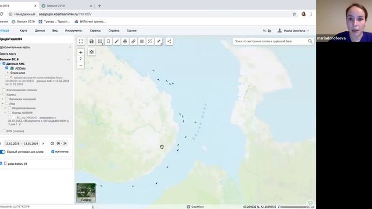Open the Инструменты menu
The image size is (372, 209).
[74, 31]
